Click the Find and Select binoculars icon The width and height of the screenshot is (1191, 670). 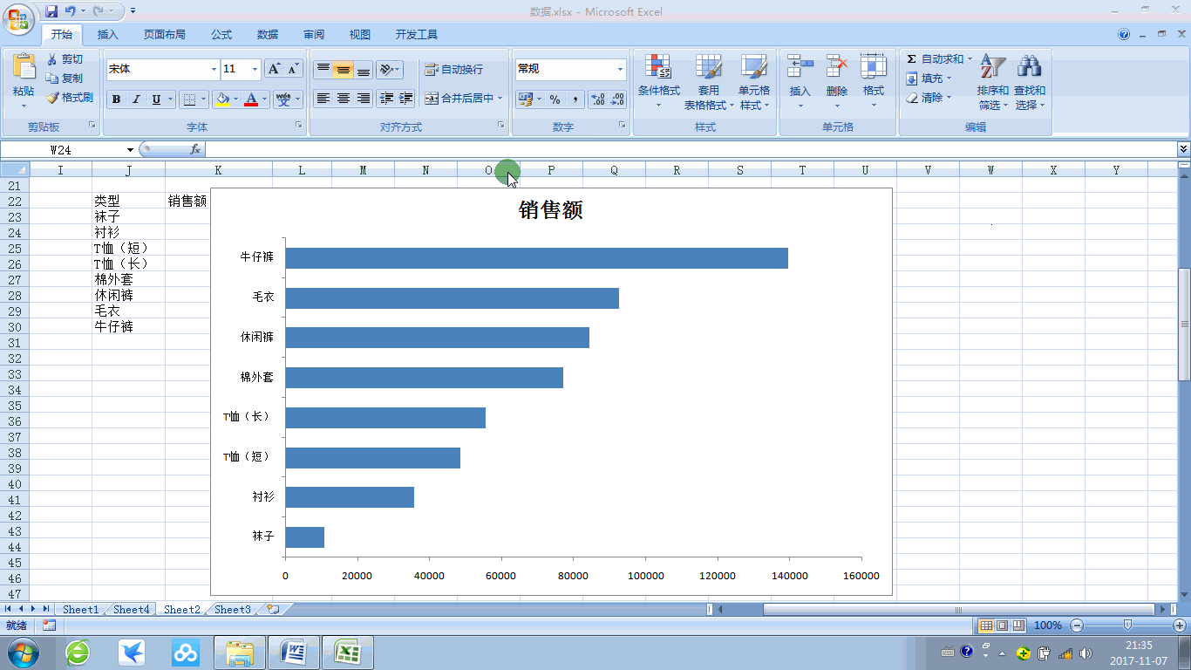tap(1029, 67)
